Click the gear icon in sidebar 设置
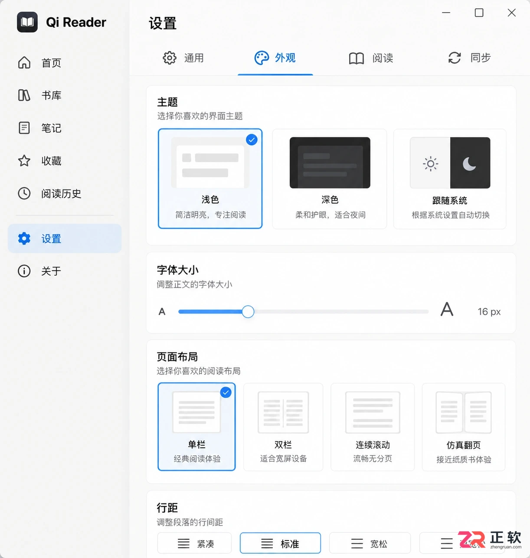This screenshot has height=558, width=530. point(24,238)
